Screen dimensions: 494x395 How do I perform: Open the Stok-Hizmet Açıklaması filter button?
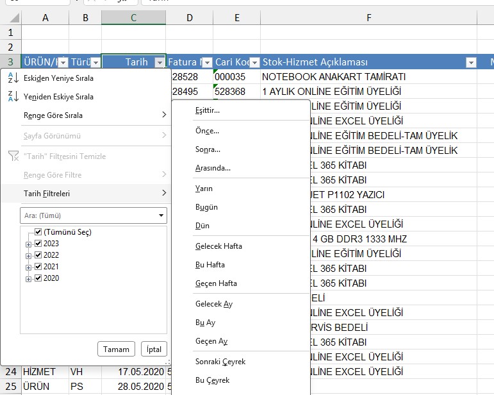pyautogui.click(x=471, y=62)
